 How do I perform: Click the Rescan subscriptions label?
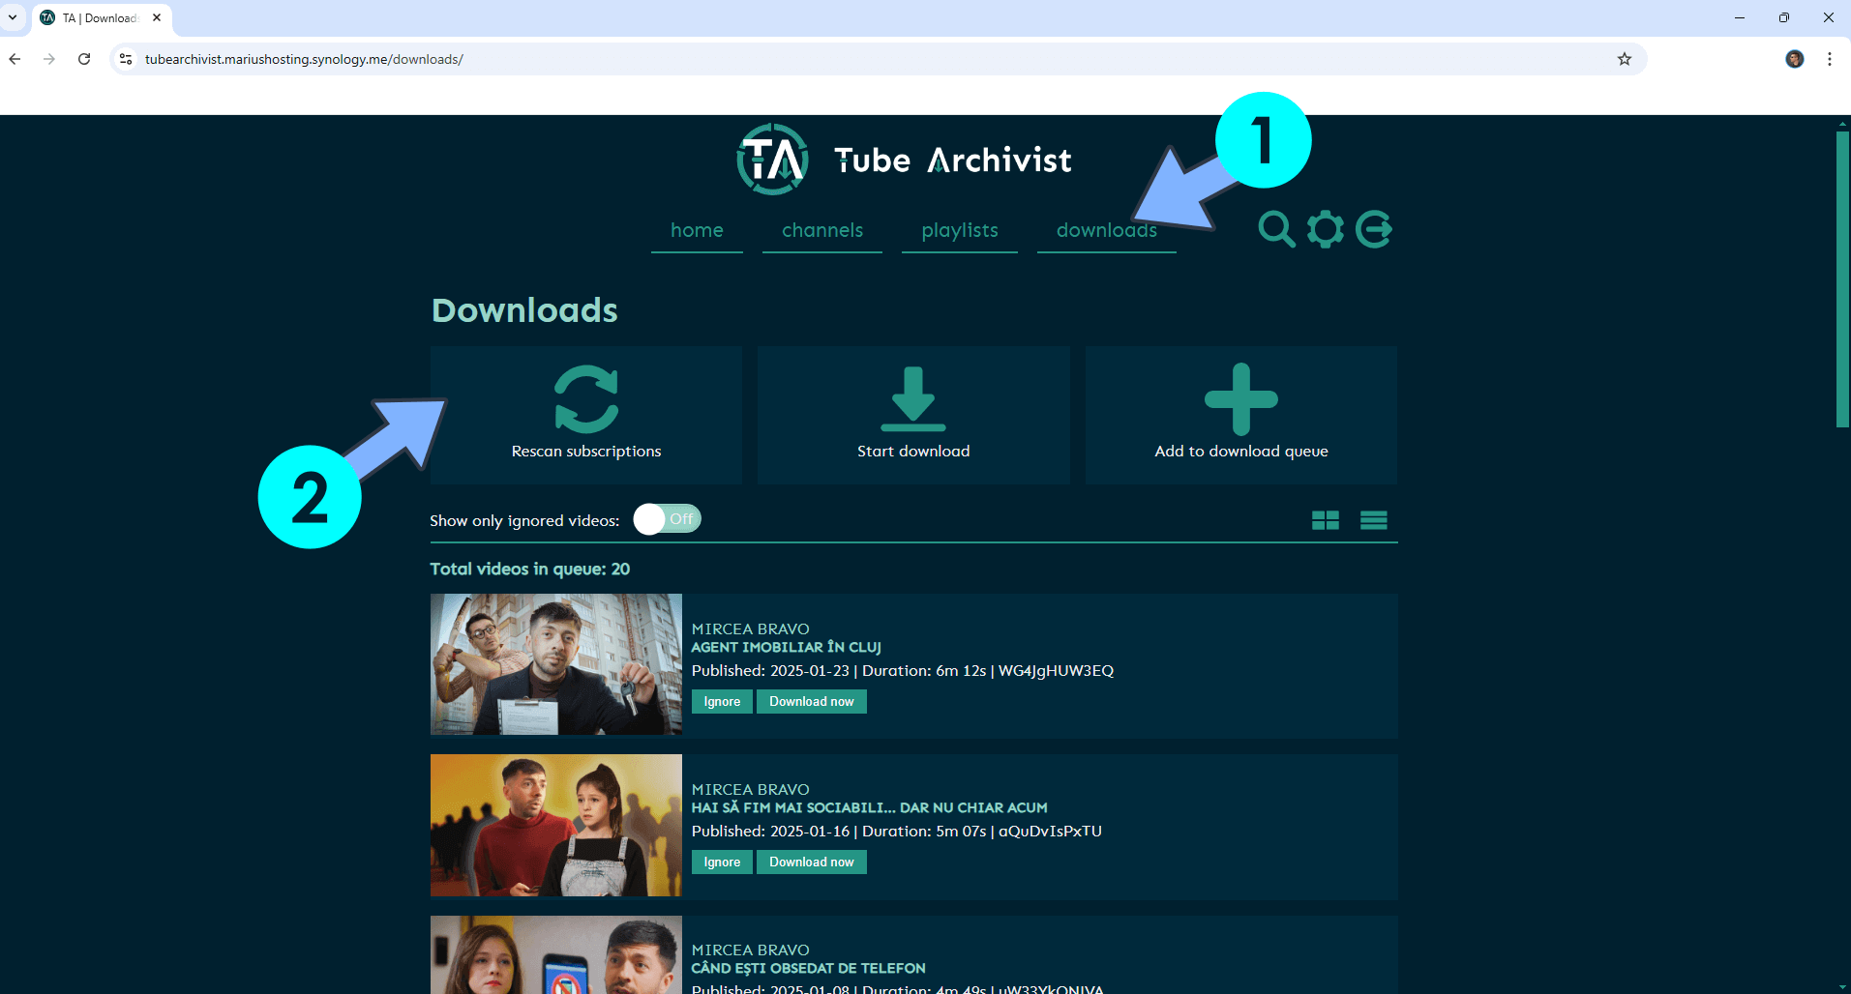point(586,452)
